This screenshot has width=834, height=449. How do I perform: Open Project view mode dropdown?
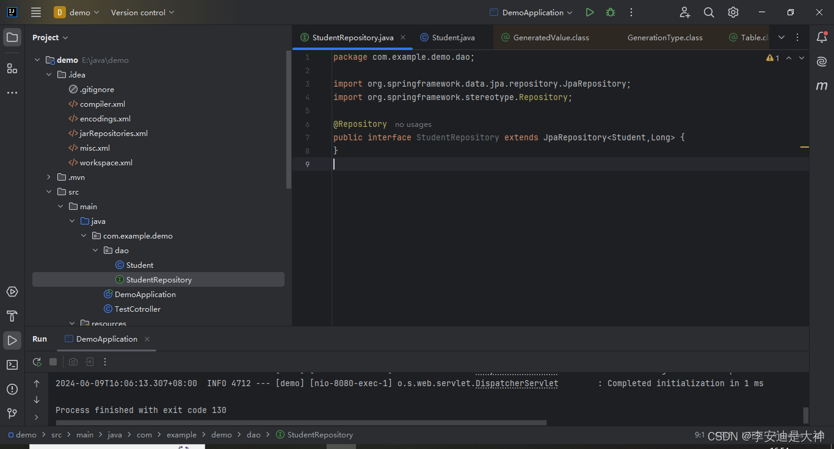(x=50, y=38)
